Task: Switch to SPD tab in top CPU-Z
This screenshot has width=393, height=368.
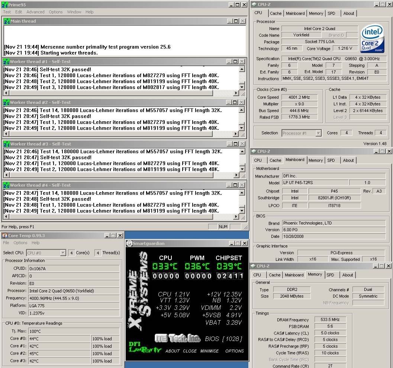Action: 331,13
